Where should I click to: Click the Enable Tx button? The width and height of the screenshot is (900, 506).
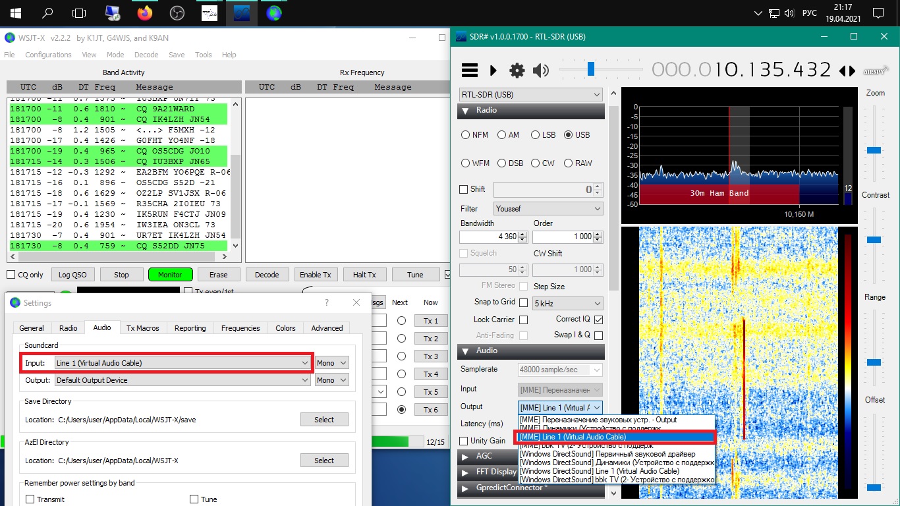point(315,275)
